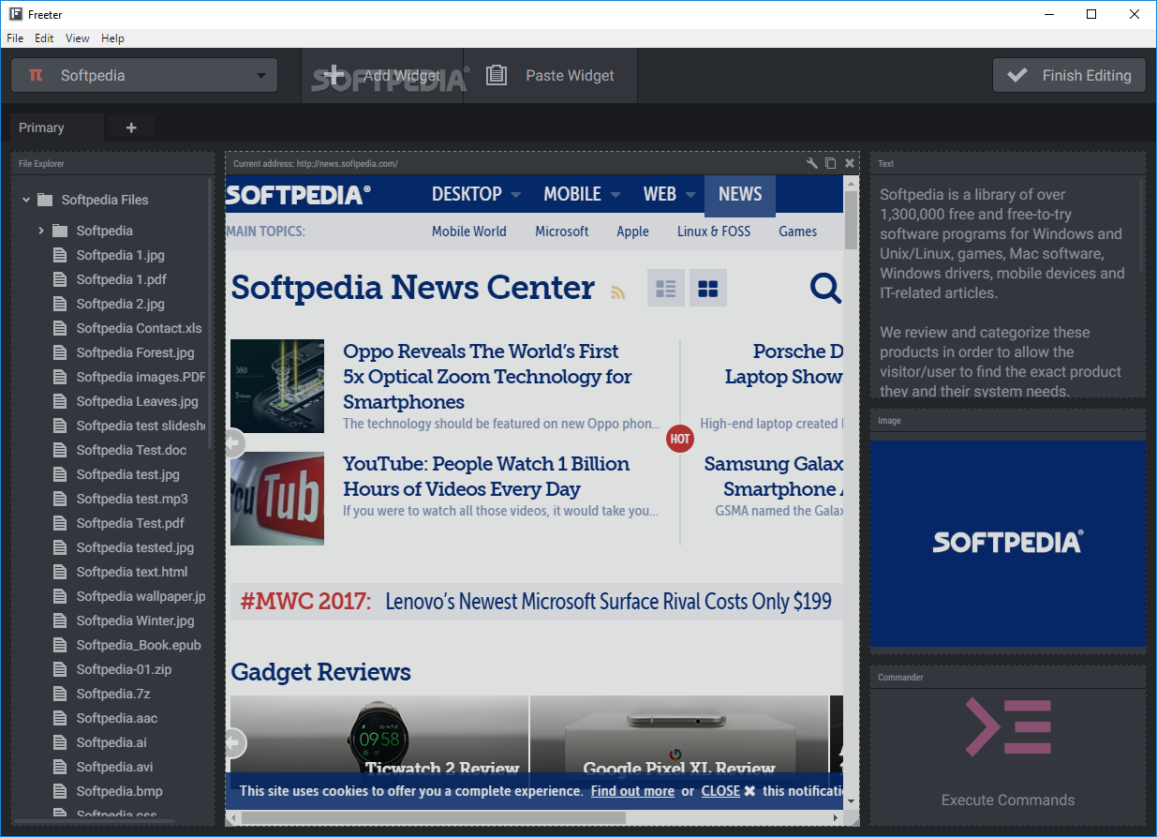1157x837 pixels.
Task: Select Softpedia.avi file
Action: pos(114,767)
